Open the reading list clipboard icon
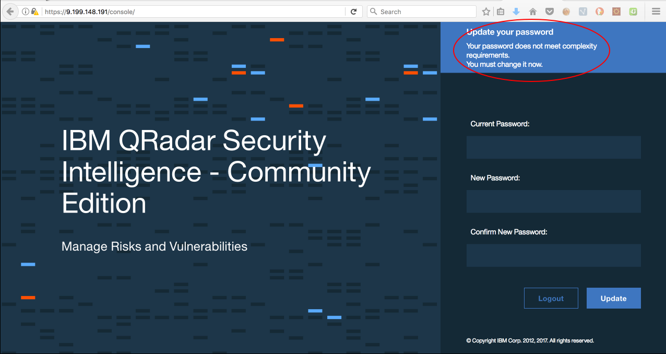Screen dimensions: 666x354 (x=501, y=11)
